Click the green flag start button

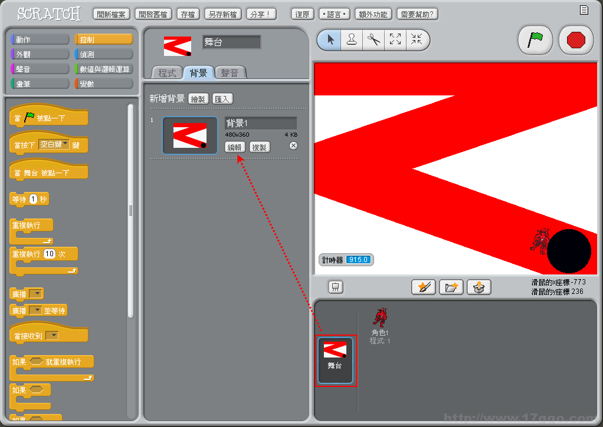(535, 40)
